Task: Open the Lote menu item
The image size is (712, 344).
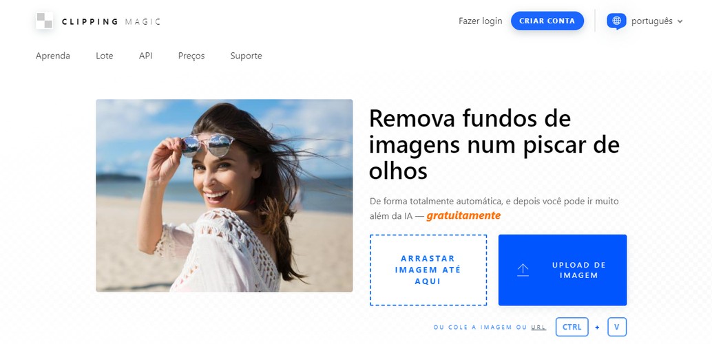Action: tap(105, 56)
